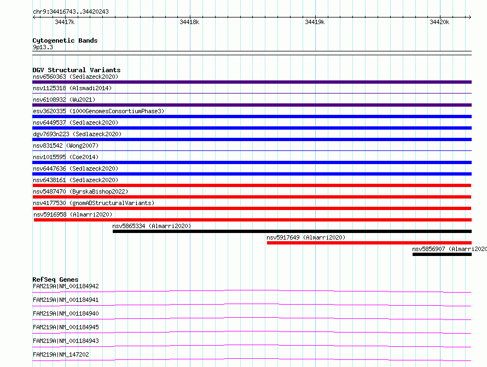Viewport: 487px width, 367px height.
Task: Click the blue bar of nsv1015595
Action: (252, 162)
